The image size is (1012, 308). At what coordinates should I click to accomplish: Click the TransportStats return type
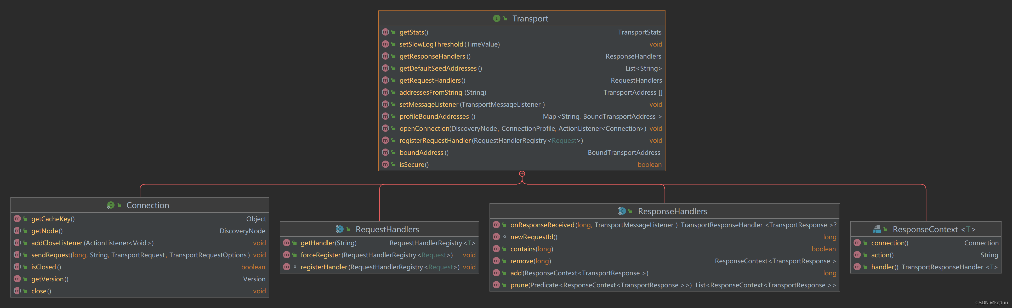[640, 32]
